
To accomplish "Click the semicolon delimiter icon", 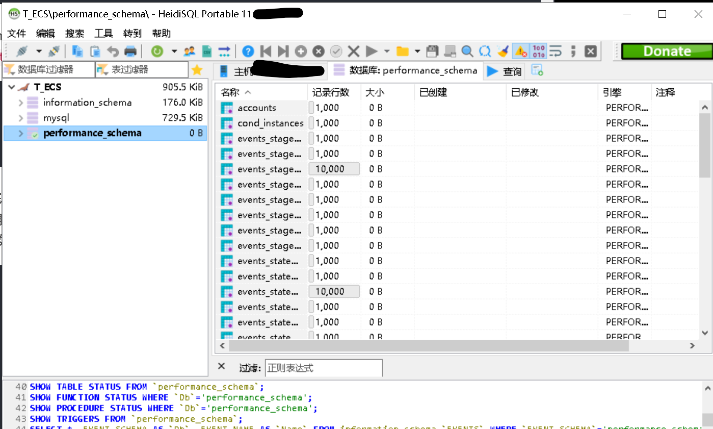I will pos(573,51).
